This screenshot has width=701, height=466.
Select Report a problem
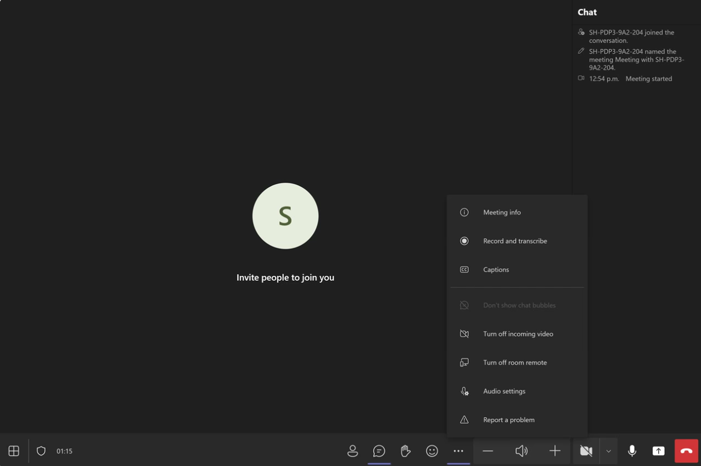(x=509, y=419)
